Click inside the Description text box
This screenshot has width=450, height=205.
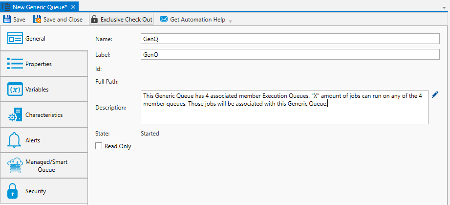pos(284,107)
